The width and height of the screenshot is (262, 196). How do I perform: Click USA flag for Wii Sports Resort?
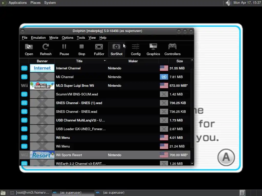[164, 155]
